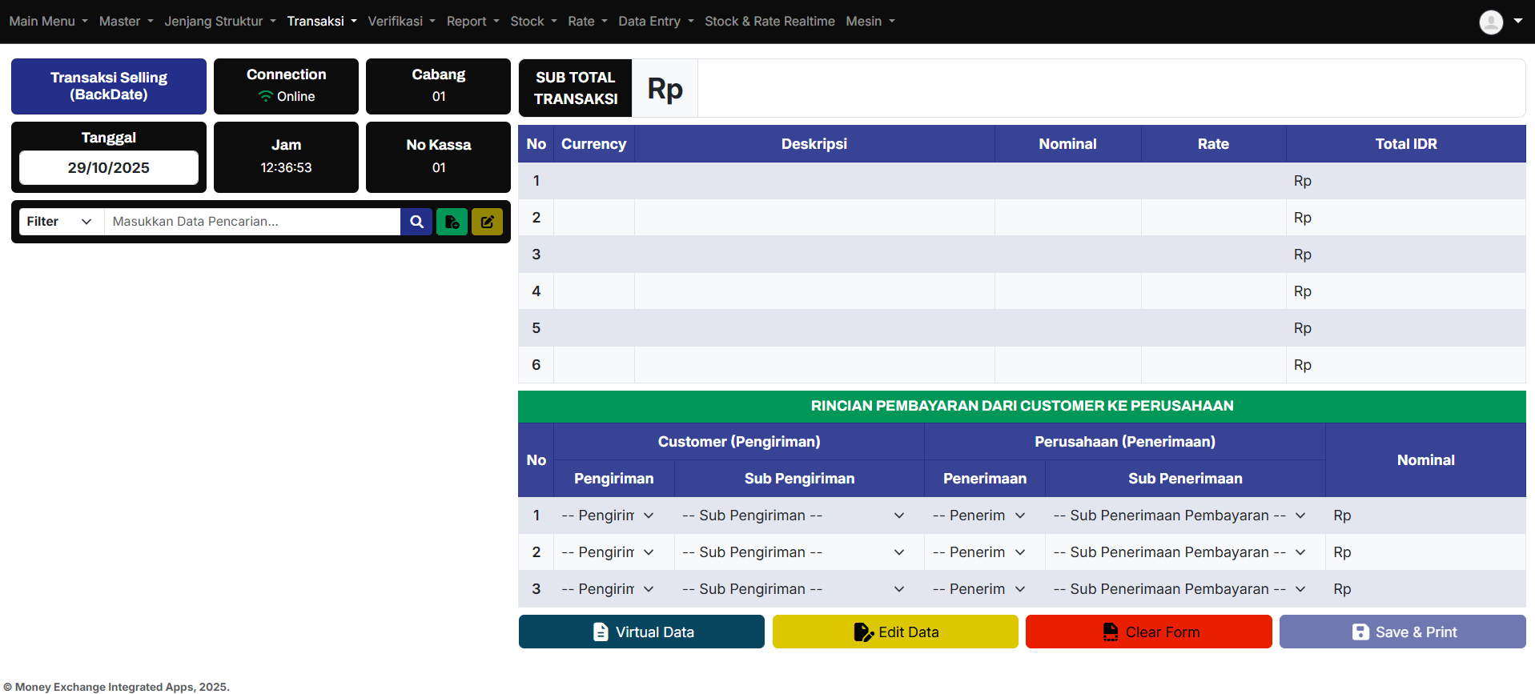Click the green add-document icon
This screenshot has width=1535, height=694.
click(x=452, y=222)
